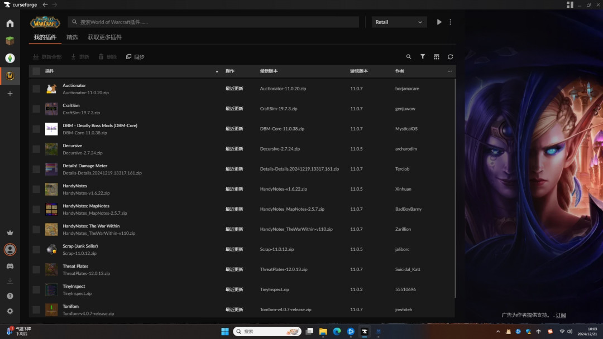
Task: Click the addon list vertical scrollbar
Action: pyautogui.click(x=455, y=188)
